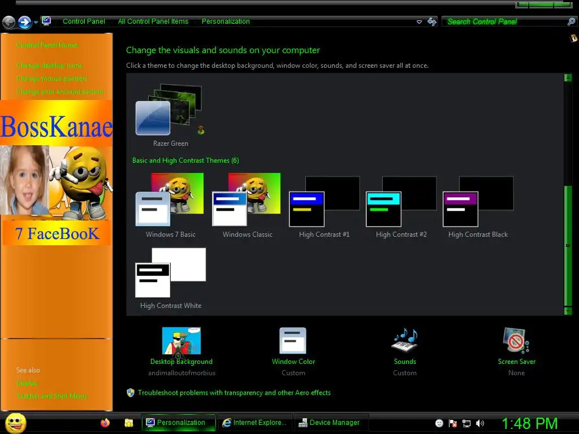Open Control Panel Home link

point(47,45)
